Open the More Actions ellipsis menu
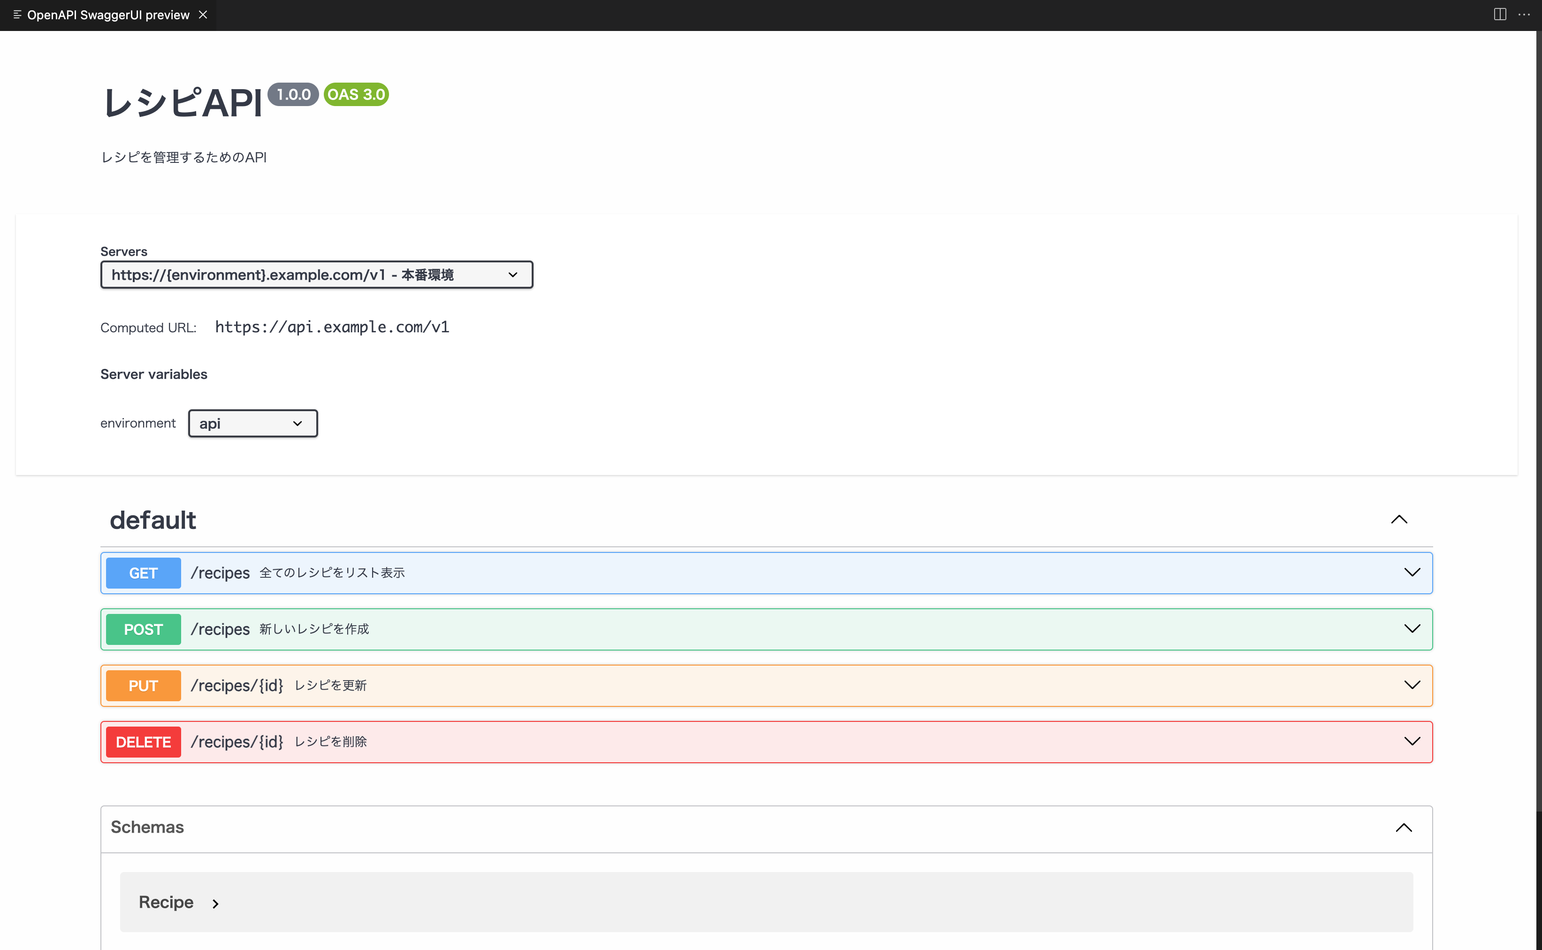Viewport: 1542px width, 950px height. (1526, 14)
